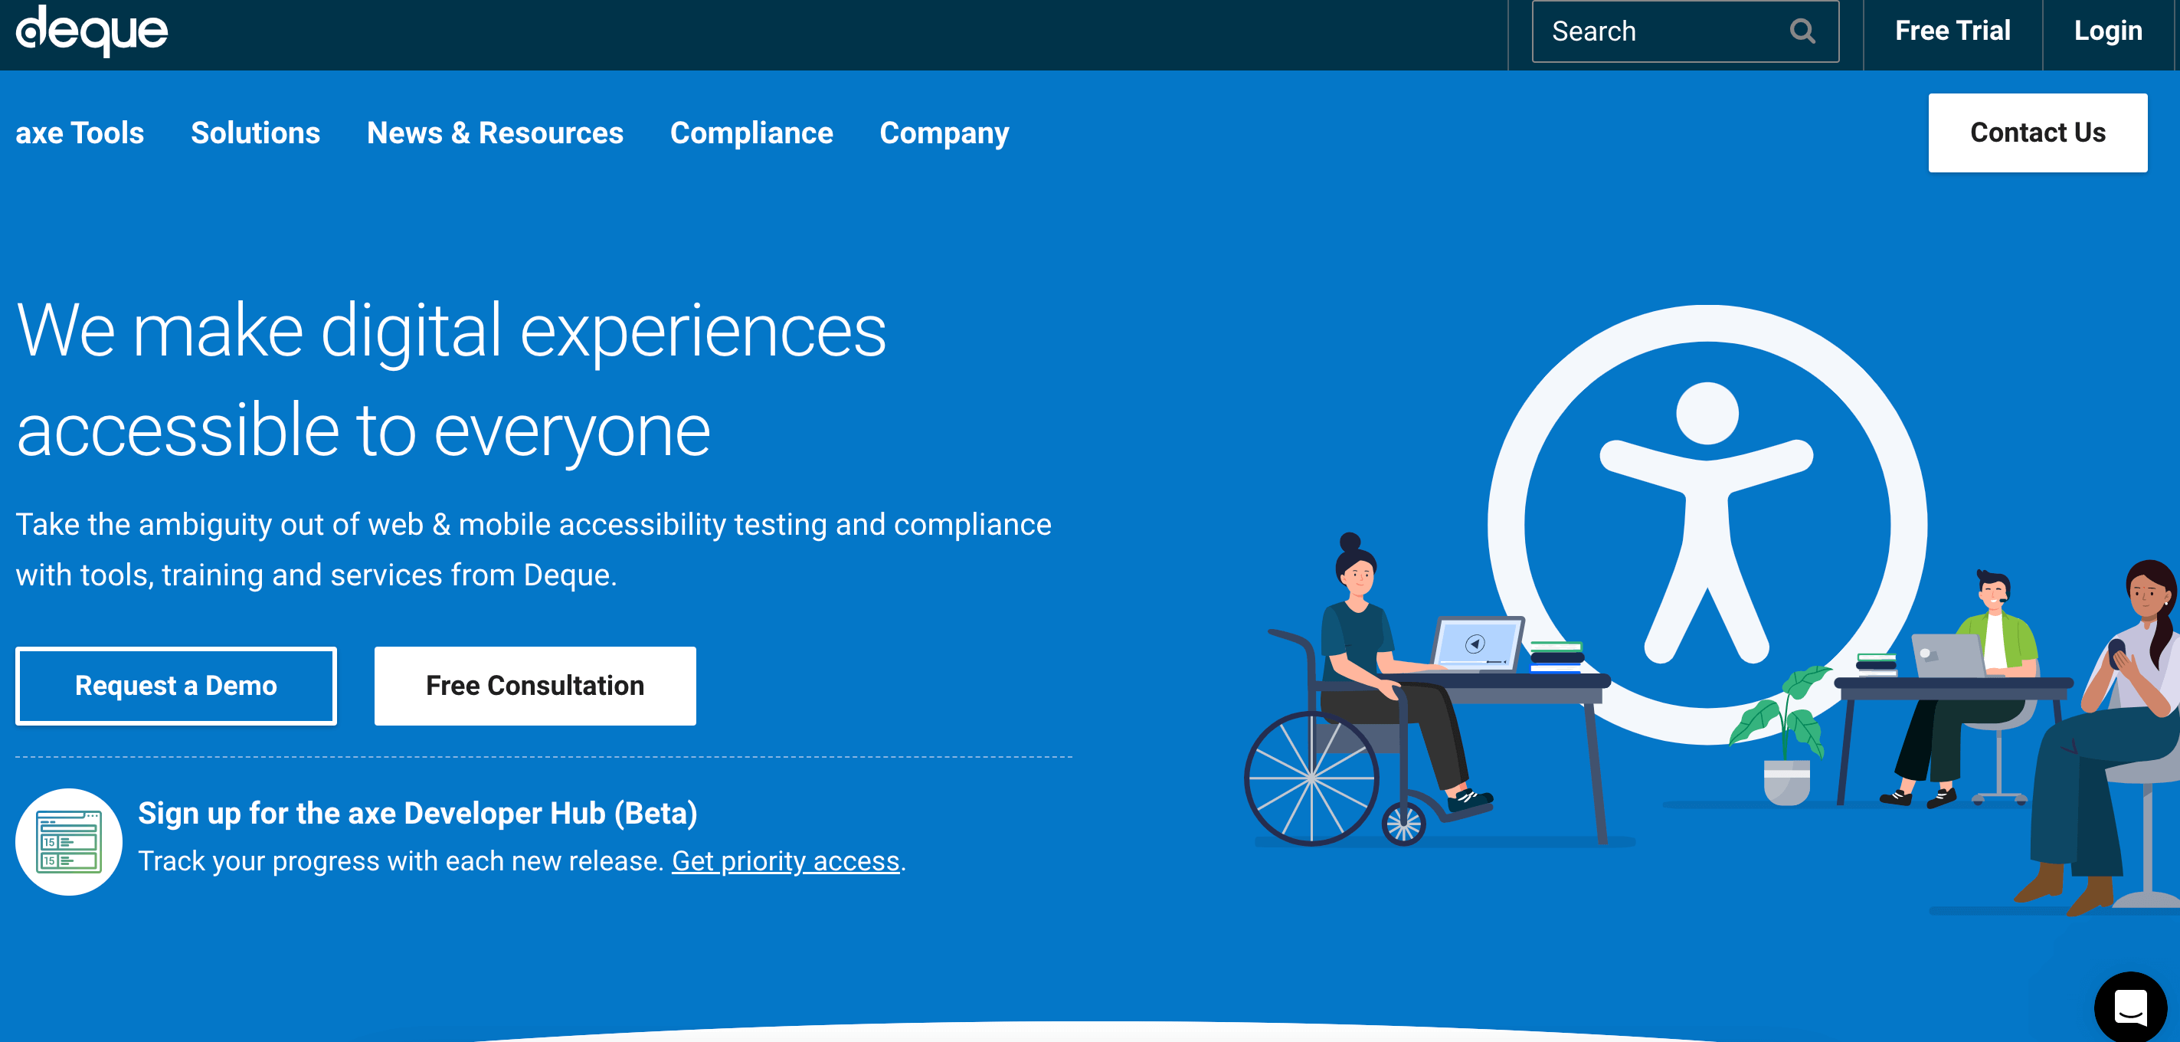Open the Solutions menu

pos(255,133)
